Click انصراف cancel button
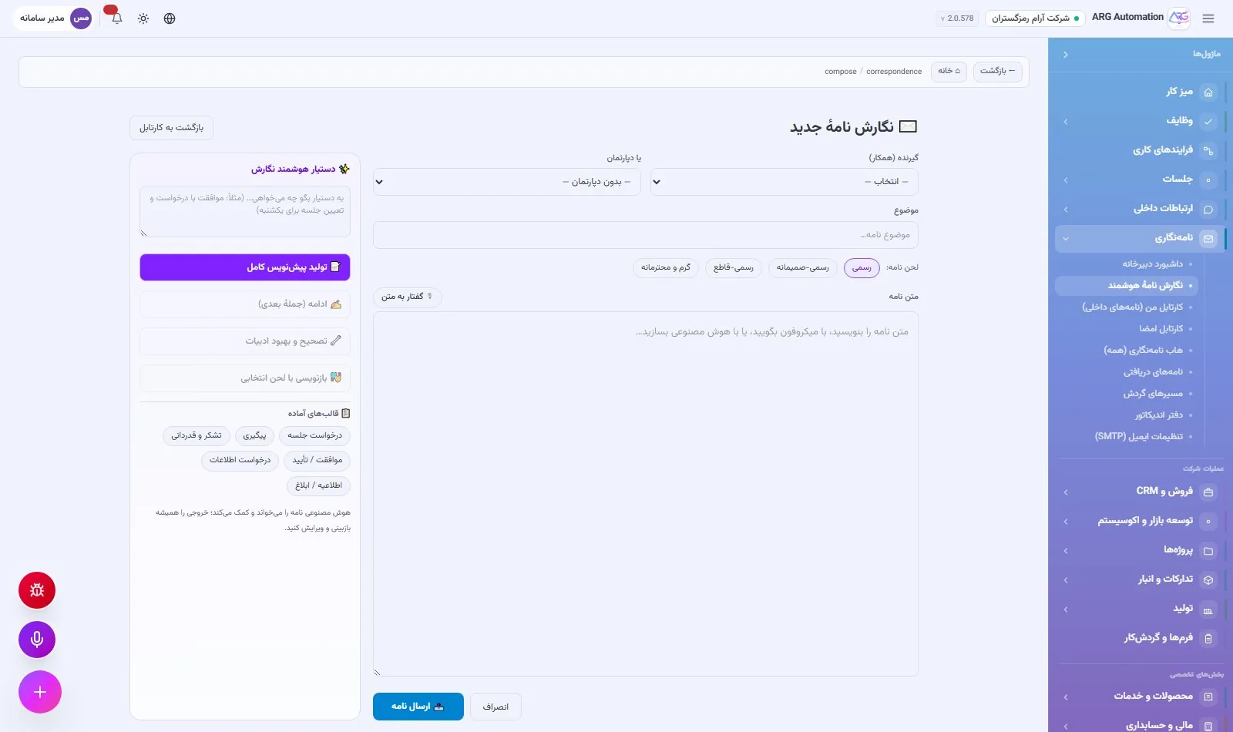Viewport: 1233px width, 732px height. coord(496,707)
